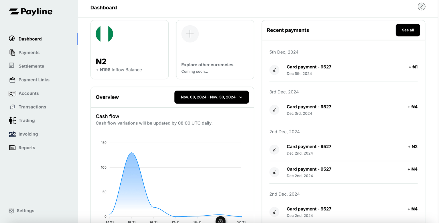
Task: Open Reports using its chart icon
Action: tap(12, 148)
